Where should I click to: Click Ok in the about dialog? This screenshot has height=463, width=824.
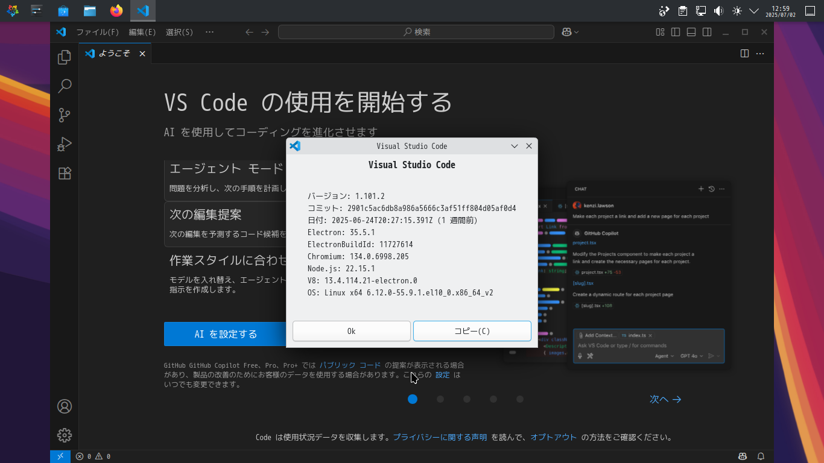tap(352, 331)
